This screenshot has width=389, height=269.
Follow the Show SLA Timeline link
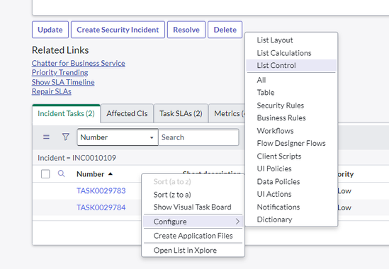click(63, 82)
